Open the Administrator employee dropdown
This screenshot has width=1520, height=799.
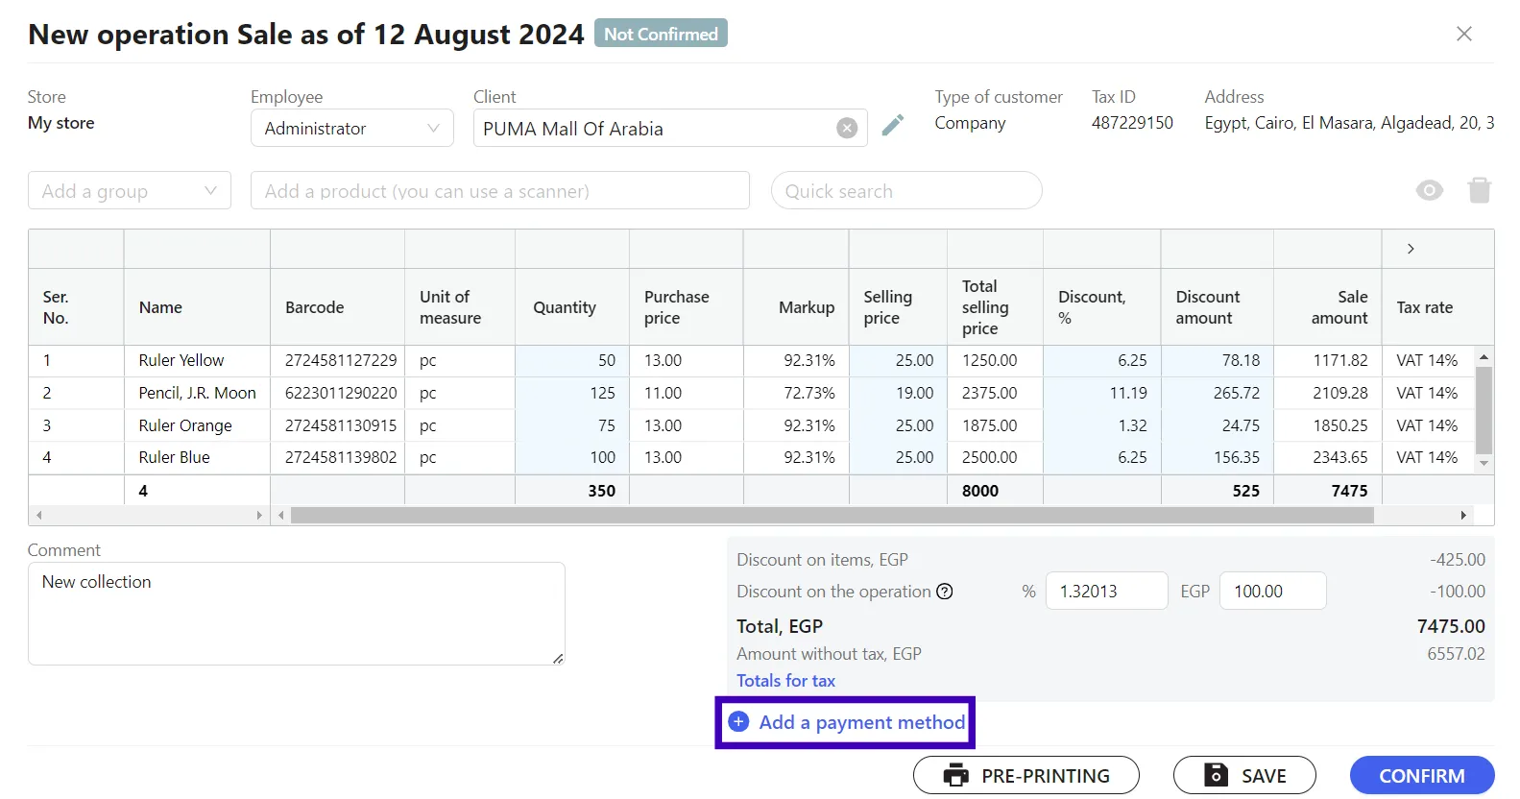[x=352, y=128]
